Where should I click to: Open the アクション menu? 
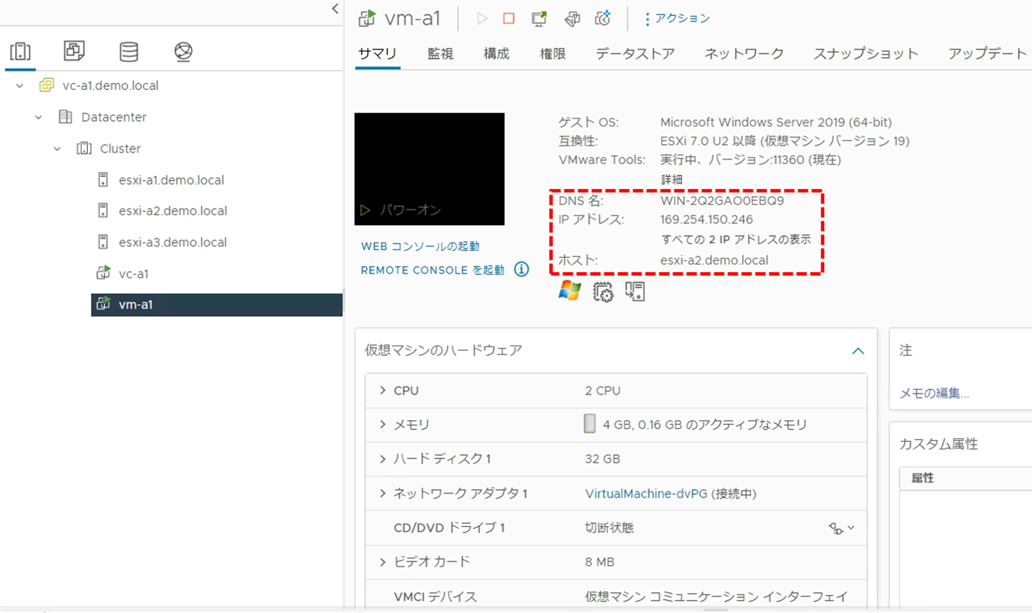[x=677, y=19]
